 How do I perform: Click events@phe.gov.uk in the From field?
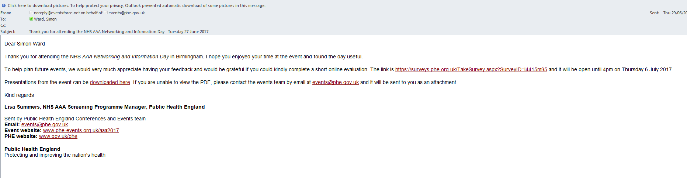click(x=126, y=13)
